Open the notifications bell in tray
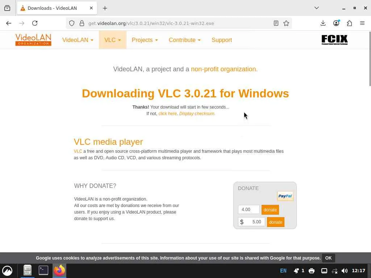 [296, 271]
